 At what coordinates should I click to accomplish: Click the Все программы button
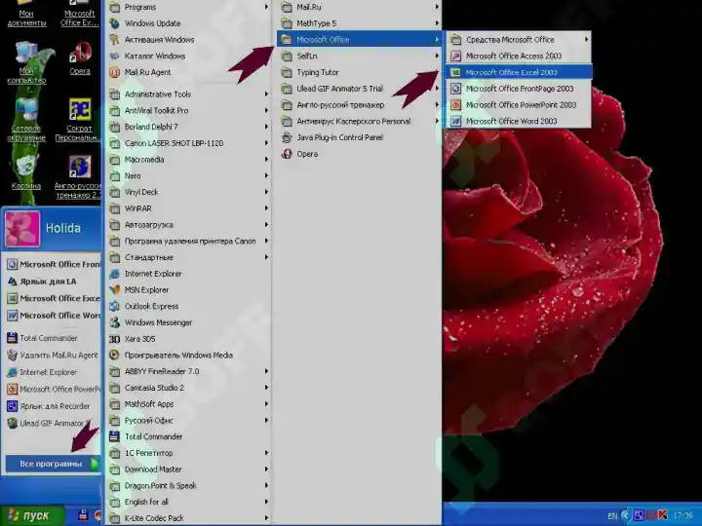[x=53, y=464]
